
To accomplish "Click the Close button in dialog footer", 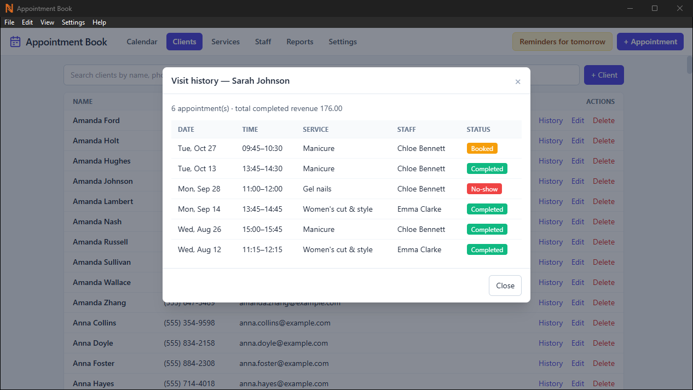I will click(x=505, y=286).
